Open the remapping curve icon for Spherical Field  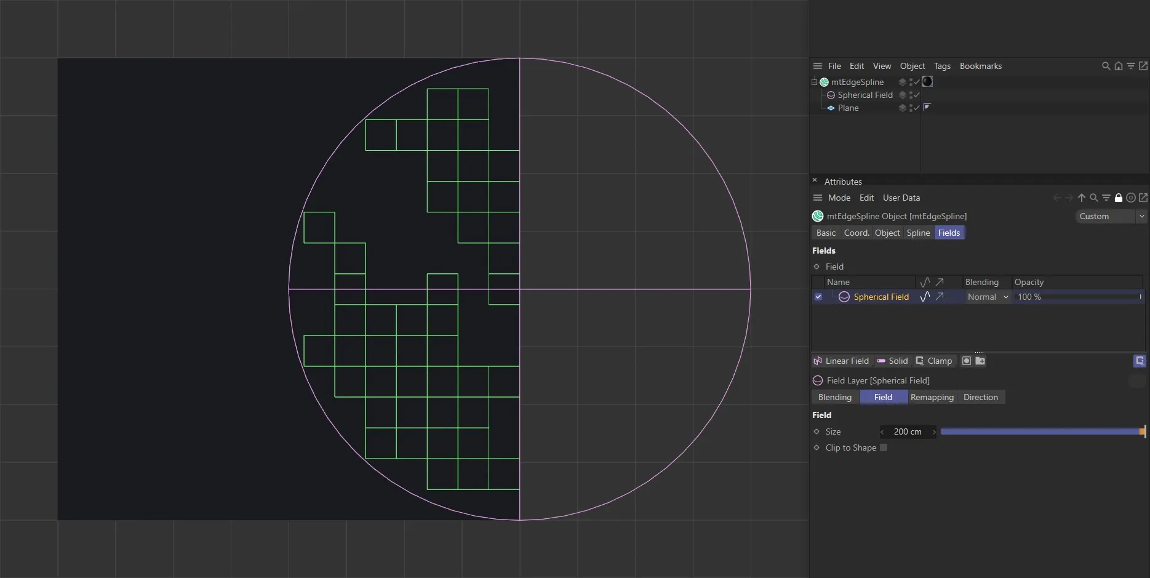tap(925, 297)
